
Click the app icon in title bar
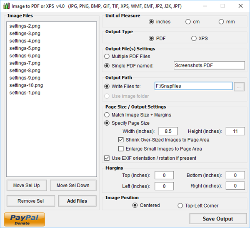pos(6,6)
